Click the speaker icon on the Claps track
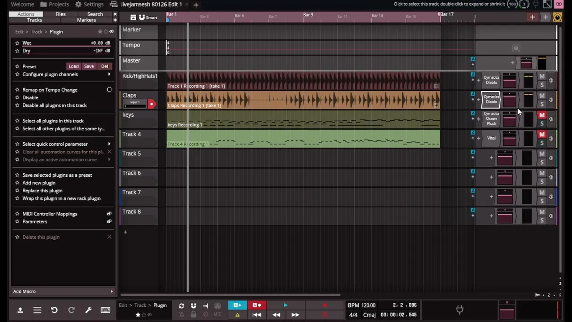Image resolution: width=572 pixels, height=322 pixels. [x=551, y=100]
